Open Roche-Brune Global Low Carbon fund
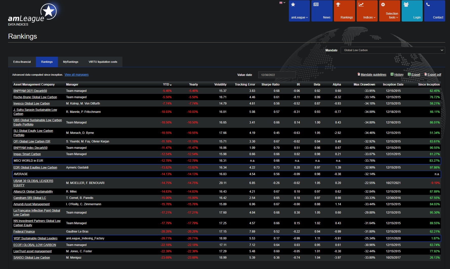450x269 pixels. point(35,97)
